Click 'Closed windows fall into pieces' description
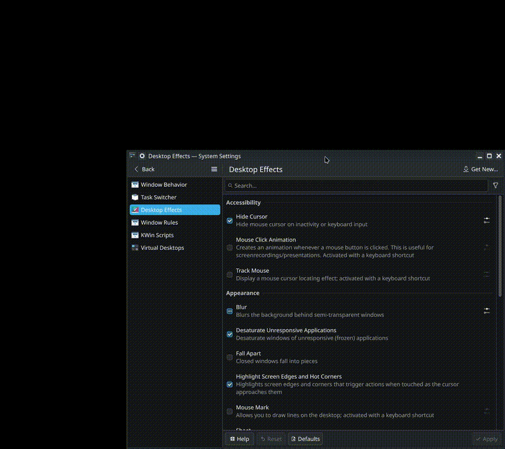The image size is (505, 449). coord(276,361)
